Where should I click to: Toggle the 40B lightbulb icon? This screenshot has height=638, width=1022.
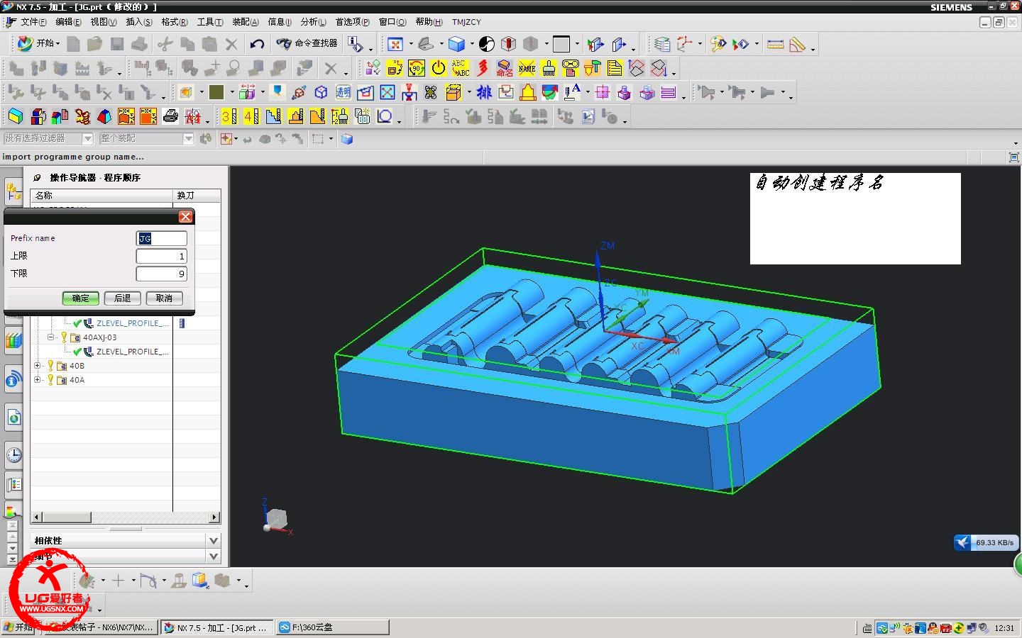click(50, 366)
